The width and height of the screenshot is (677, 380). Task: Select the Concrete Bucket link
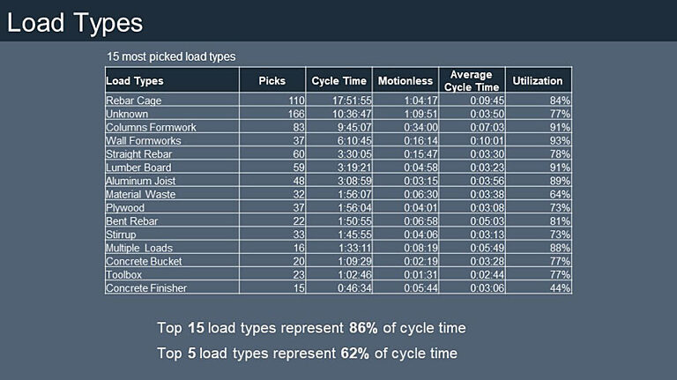coord(145,262)
